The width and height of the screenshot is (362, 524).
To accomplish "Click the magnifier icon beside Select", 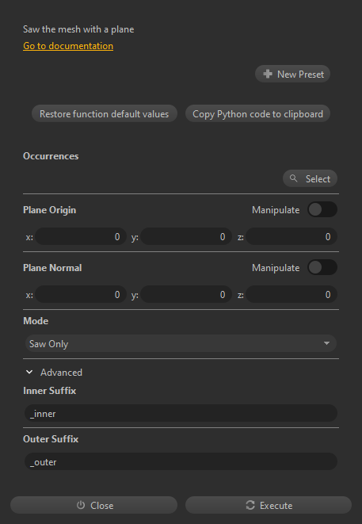I will (x=294, y=178).
